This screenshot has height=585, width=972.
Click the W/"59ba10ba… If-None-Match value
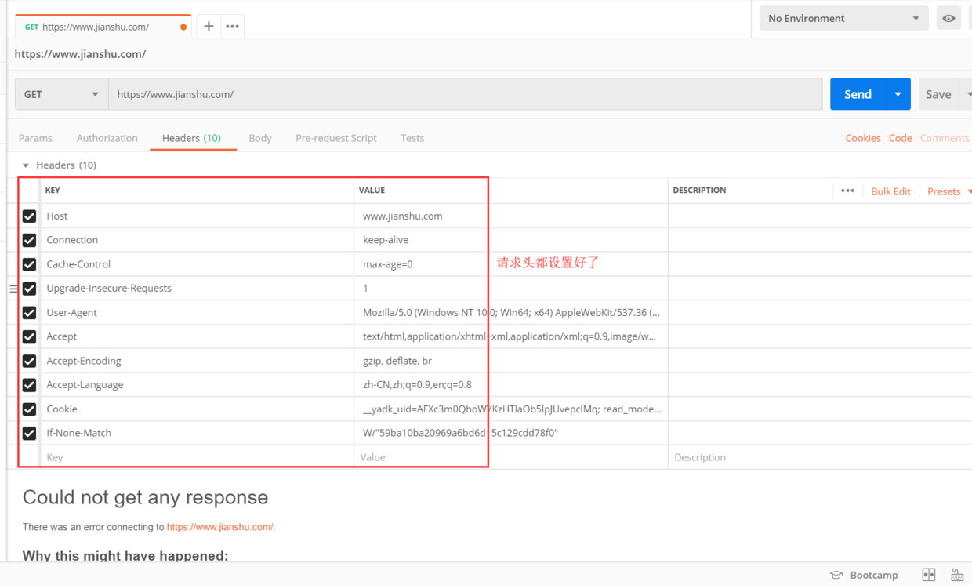[x=511, y=433]
